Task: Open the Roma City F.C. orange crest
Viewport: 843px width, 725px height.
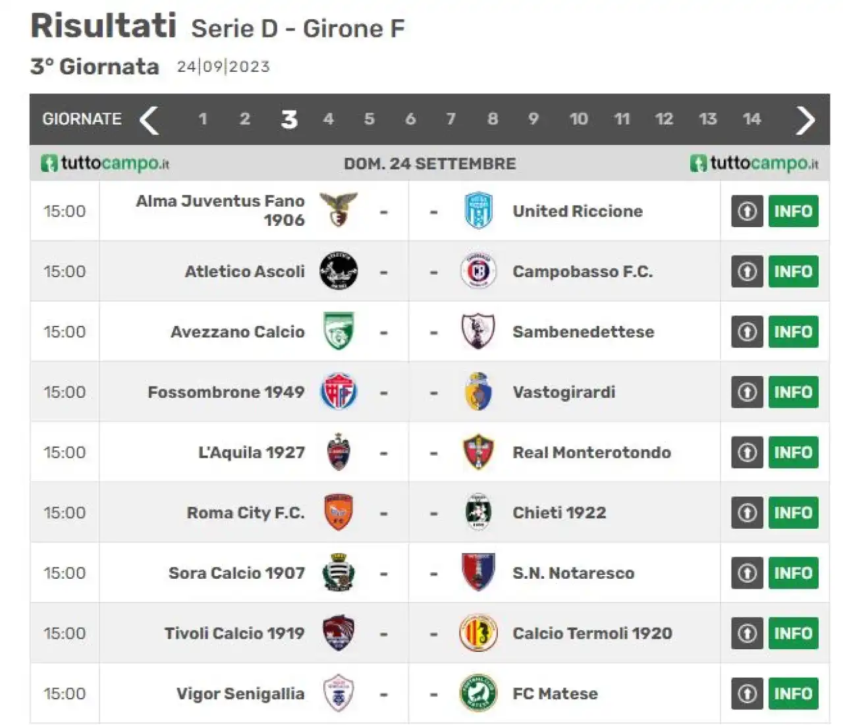Action: (x=339, y=512)
